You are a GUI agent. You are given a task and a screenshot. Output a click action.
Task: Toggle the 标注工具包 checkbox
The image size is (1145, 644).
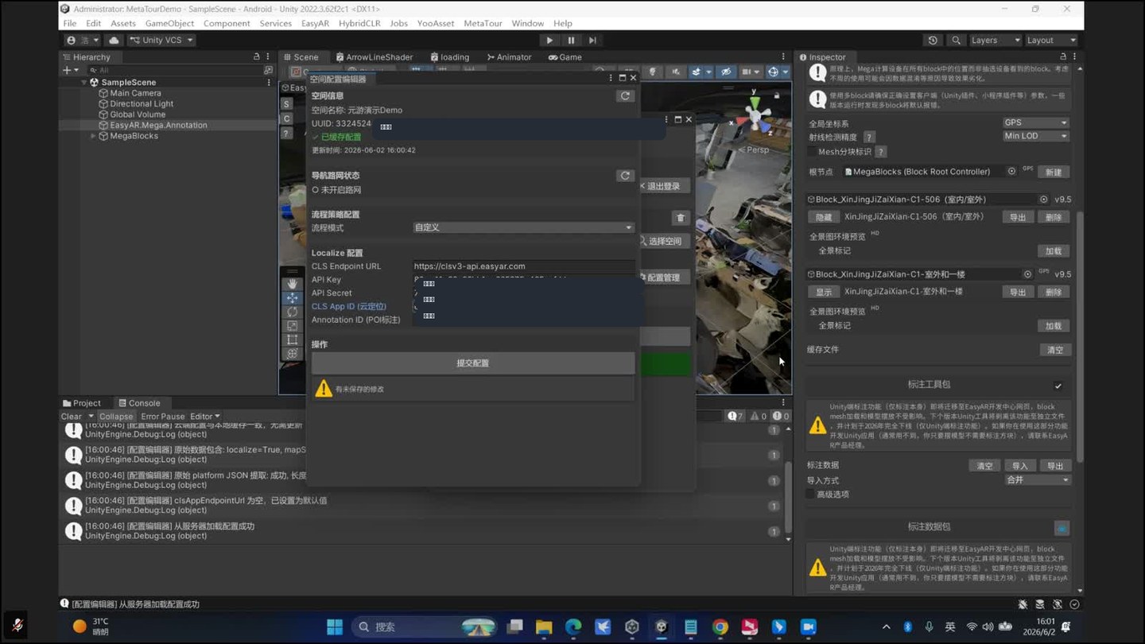coord(1058,386)
